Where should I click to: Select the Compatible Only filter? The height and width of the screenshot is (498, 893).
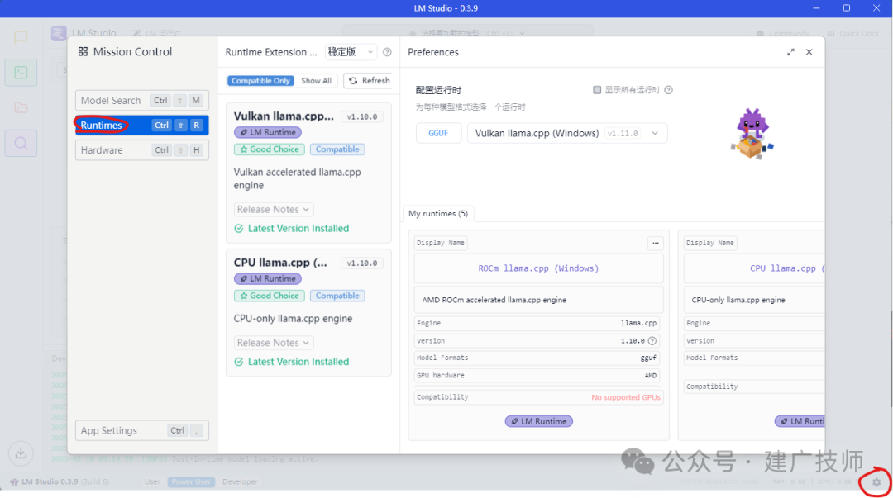tap(260, 81)
